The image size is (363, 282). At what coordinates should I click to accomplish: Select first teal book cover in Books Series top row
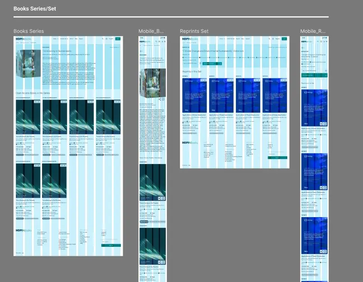(x=28, y=117)
